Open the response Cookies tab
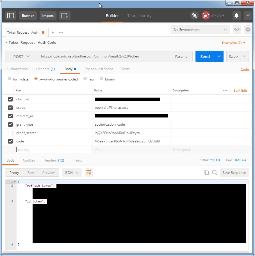The width and height of the screenshot is (255, 256). point(29,160)
